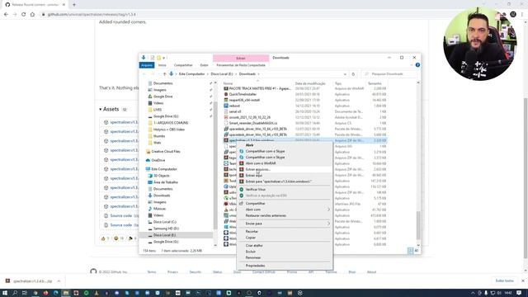Select 'Extrair aqui' from context menu
This screenshot has width=528, height=297.
click(x=254, y=176)
